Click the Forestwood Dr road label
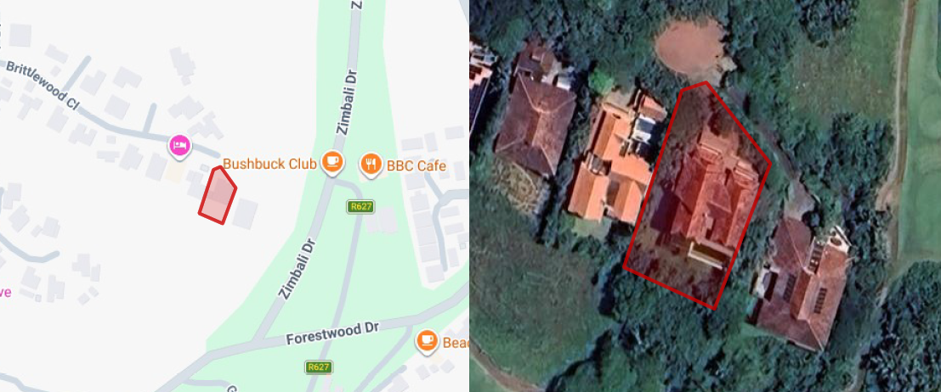Image resolution: width=941 pixels, height=392 pixels. 332,334
